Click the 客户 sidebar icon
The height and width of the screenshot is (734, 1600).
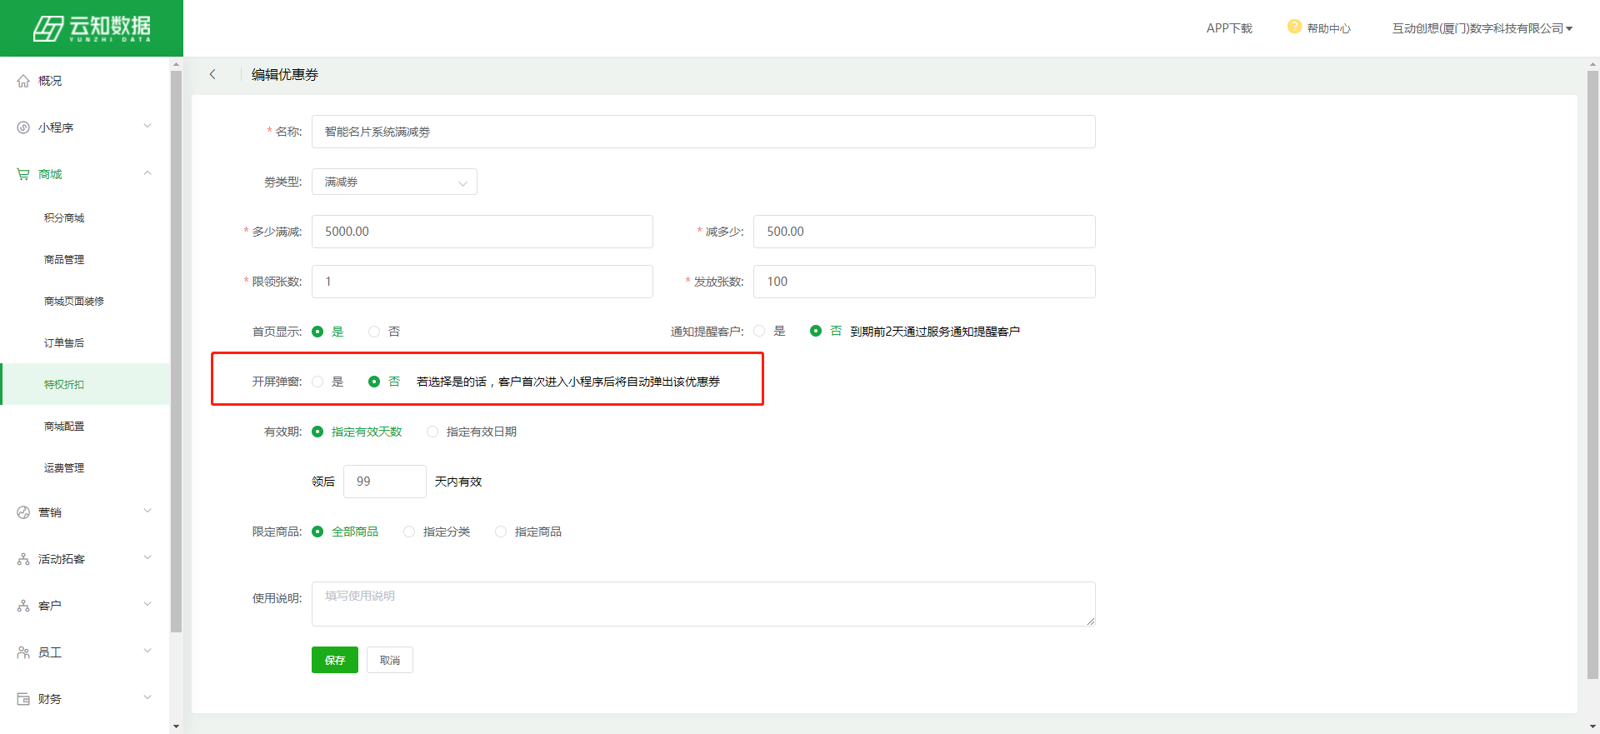23,606
